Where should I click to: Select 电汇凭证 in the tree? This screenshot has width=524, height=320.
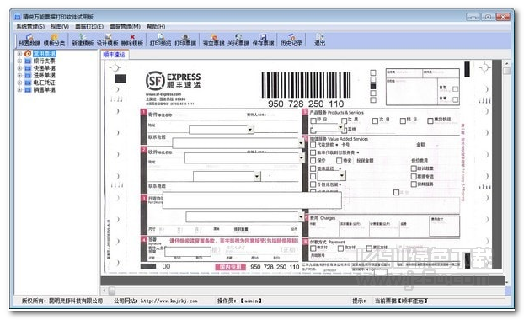(x=44, y=83)
